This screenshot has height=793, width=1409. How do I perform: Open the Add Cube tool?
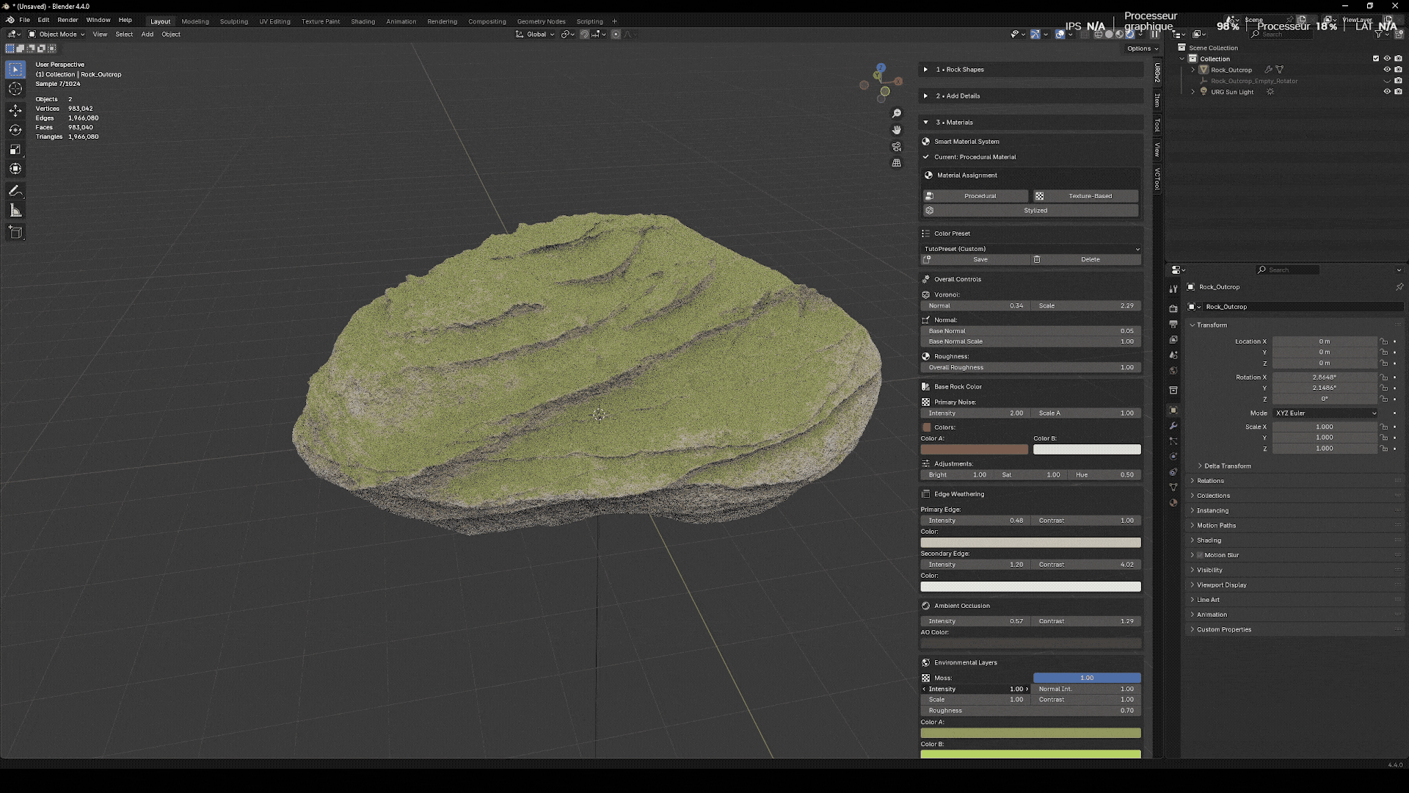15,229
